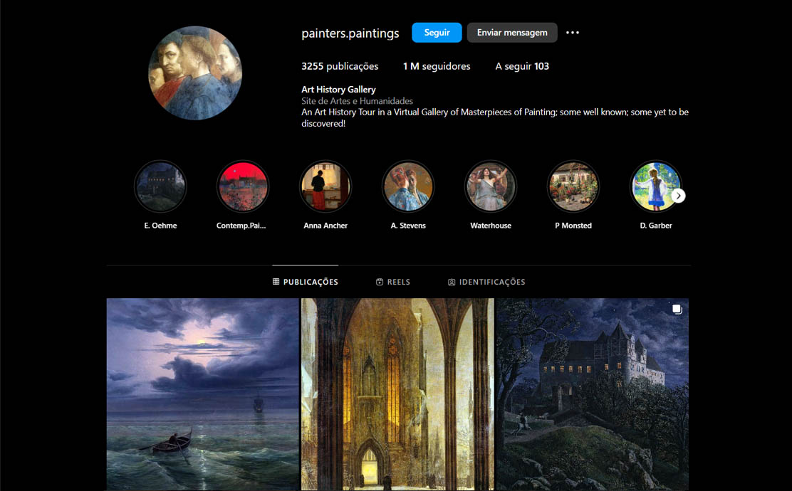
Task: Click the Site de Artes e Humanidades category
Action: tap(357, 101)
